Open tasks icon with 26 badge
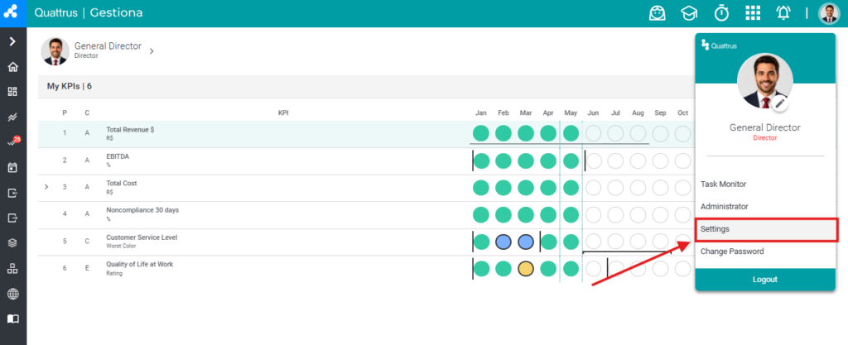Image resolution: width=848 pixels, height=345 pixels. coord(13,142)
